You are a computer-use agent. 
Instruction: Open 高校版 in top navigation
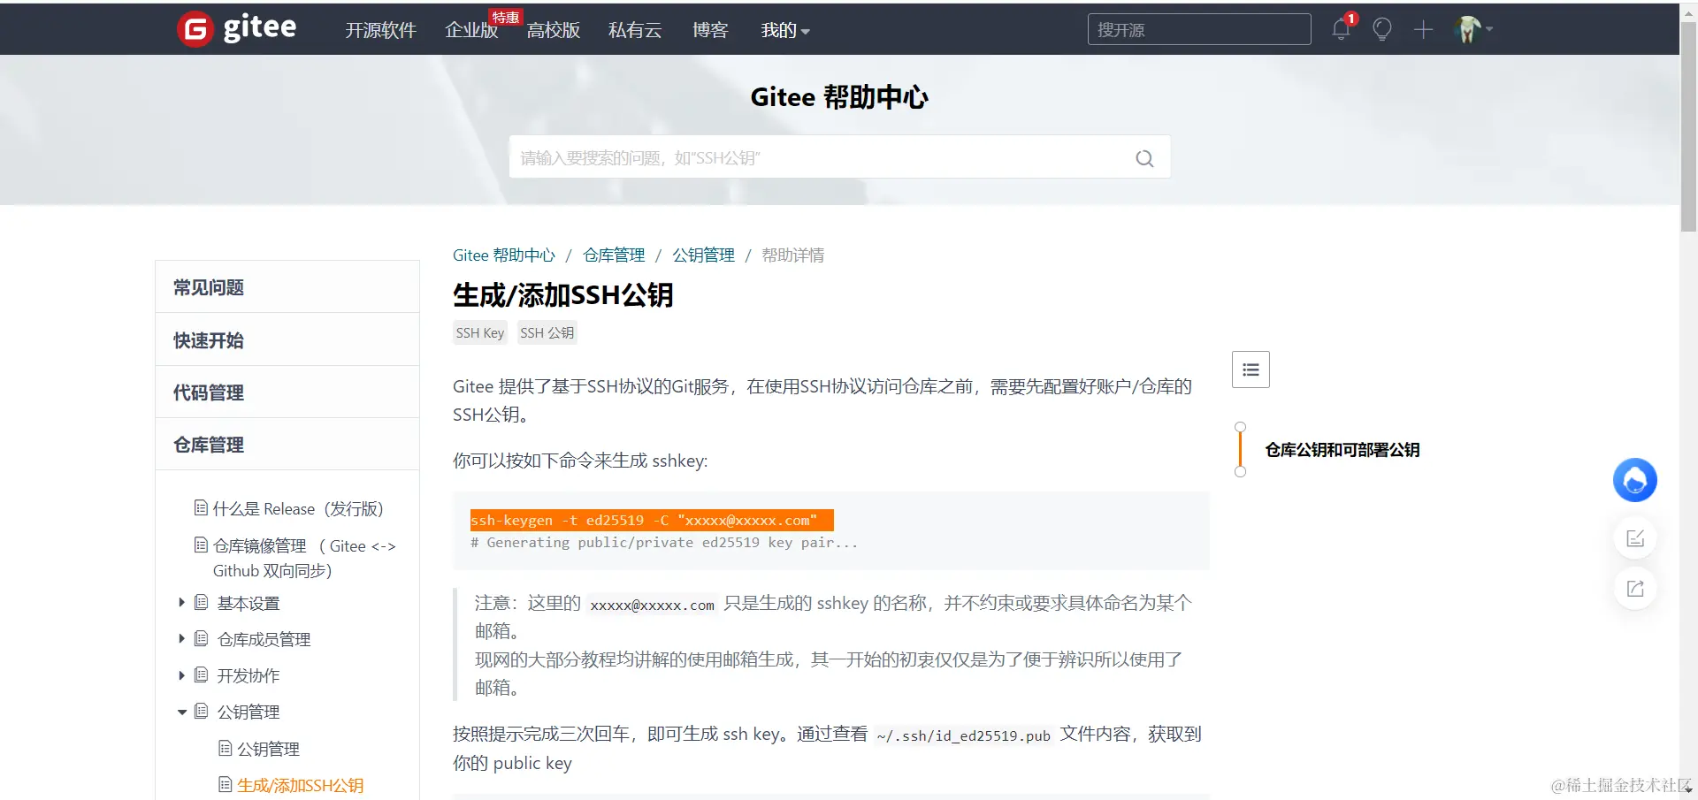coord(554,30)
